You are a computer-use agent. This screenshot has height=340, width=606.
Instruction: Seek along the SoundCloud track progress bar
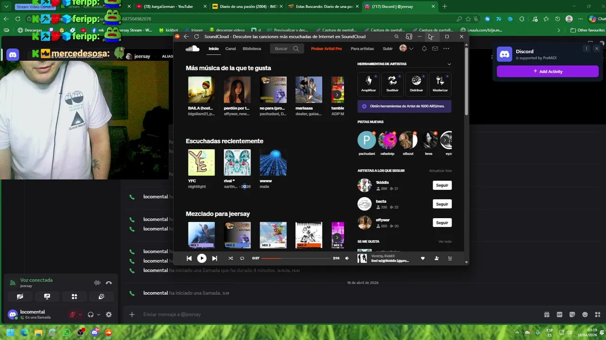click(x=296, y=258)
